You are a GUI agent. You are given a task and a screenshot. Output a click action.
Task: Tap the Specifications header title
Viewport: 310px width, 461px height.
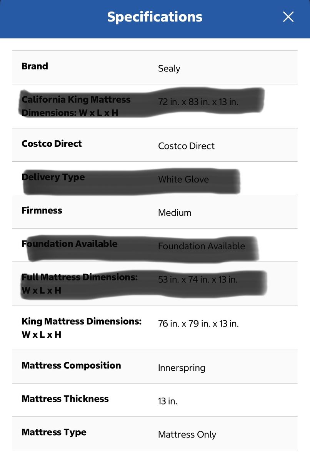[x=155, y=17]
